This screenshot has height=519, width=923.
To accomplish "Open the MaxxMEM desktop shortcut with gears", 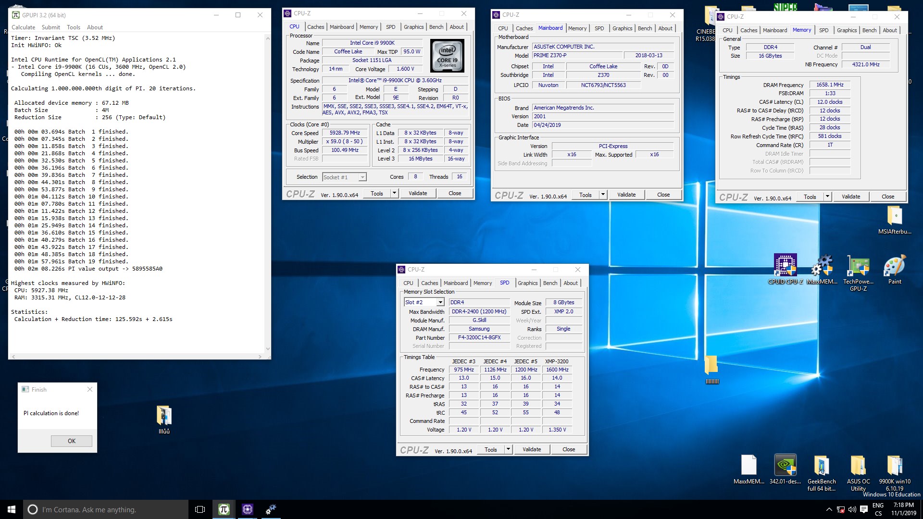I will [822, 269].
